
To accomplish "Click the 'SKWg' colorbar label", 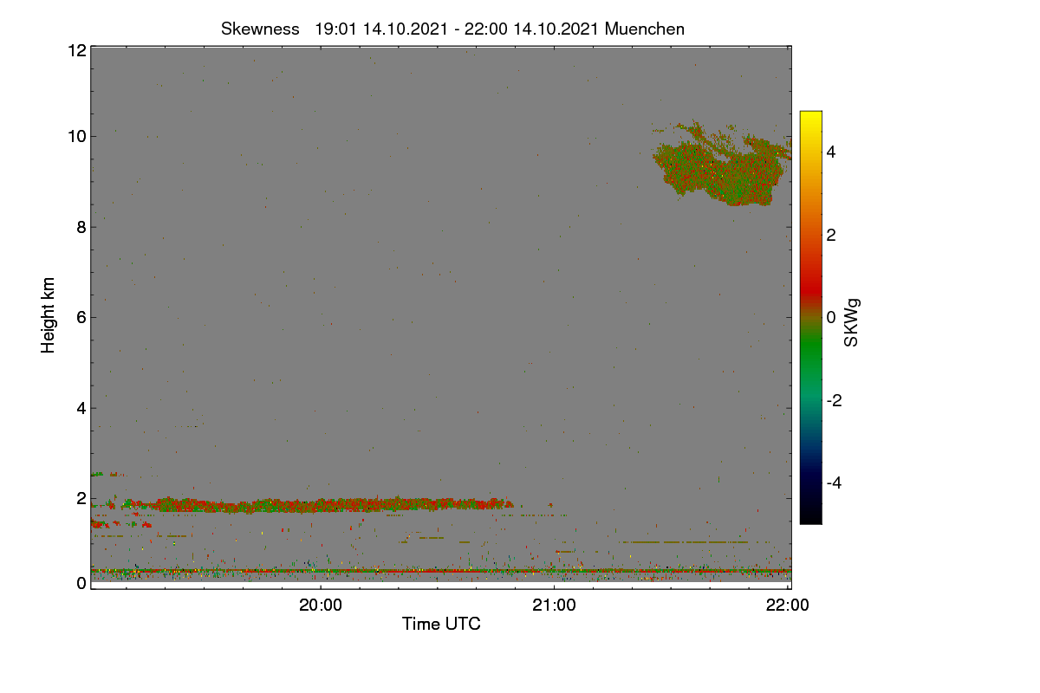I will tap(852, 323).
